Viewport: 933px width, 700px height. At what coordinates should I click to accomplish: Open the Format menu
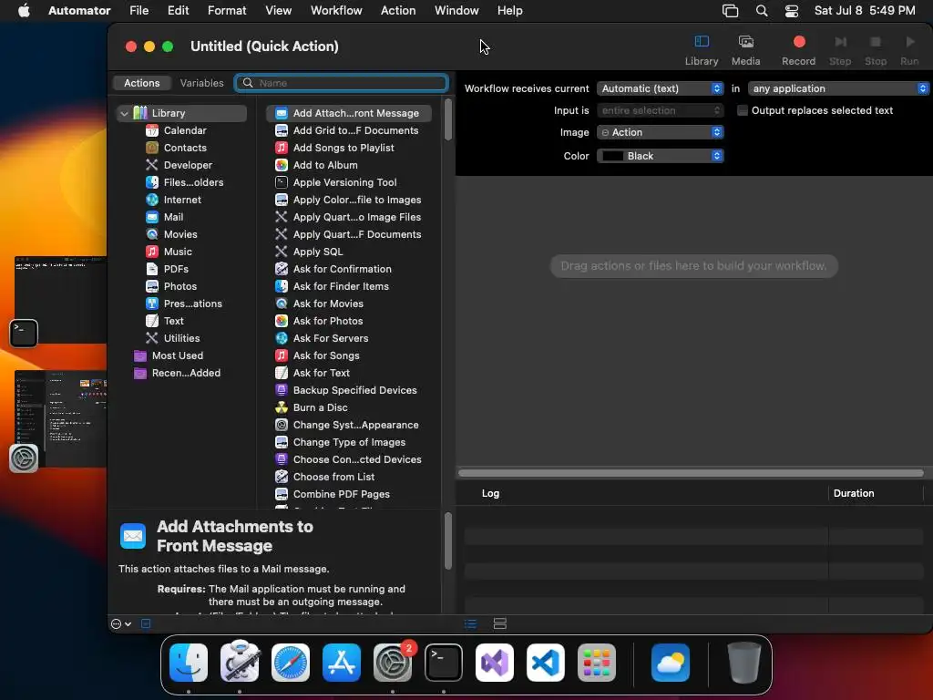227,11
